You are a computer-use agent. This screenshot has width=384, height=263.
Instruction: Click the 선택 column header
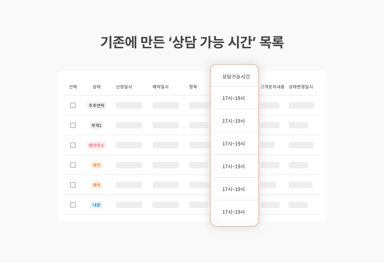click(73, 87)
